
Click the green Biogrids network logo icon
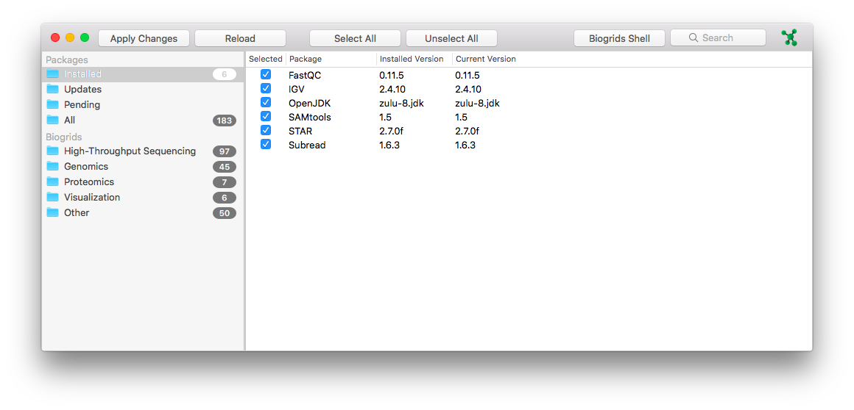pyautogui.click(x=789, y=37)
